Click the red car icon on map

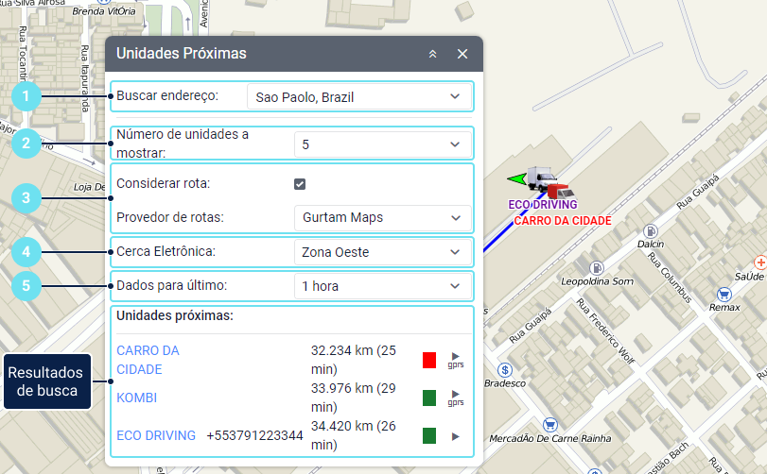[x=560, y=191]
